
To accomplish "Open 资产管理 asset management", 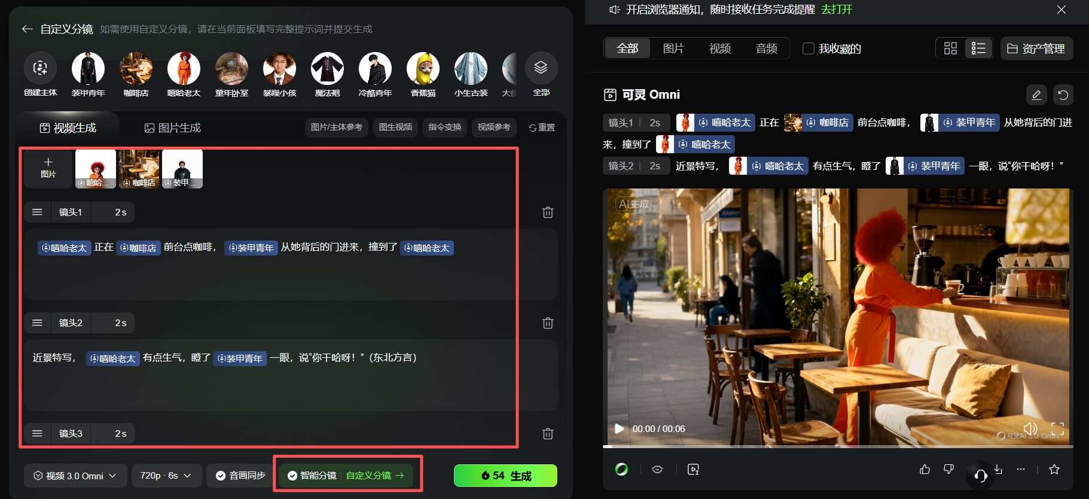I will click(1037, 48).
